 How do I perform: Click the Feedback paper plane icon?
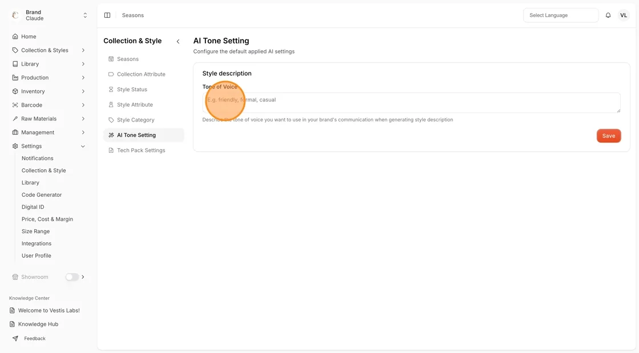(15, 338)
